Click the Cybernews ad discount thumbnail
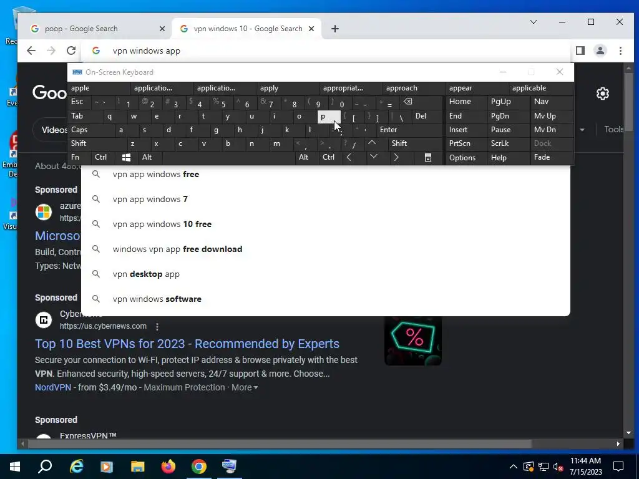The image size is (639, 479). coord(413,341)
